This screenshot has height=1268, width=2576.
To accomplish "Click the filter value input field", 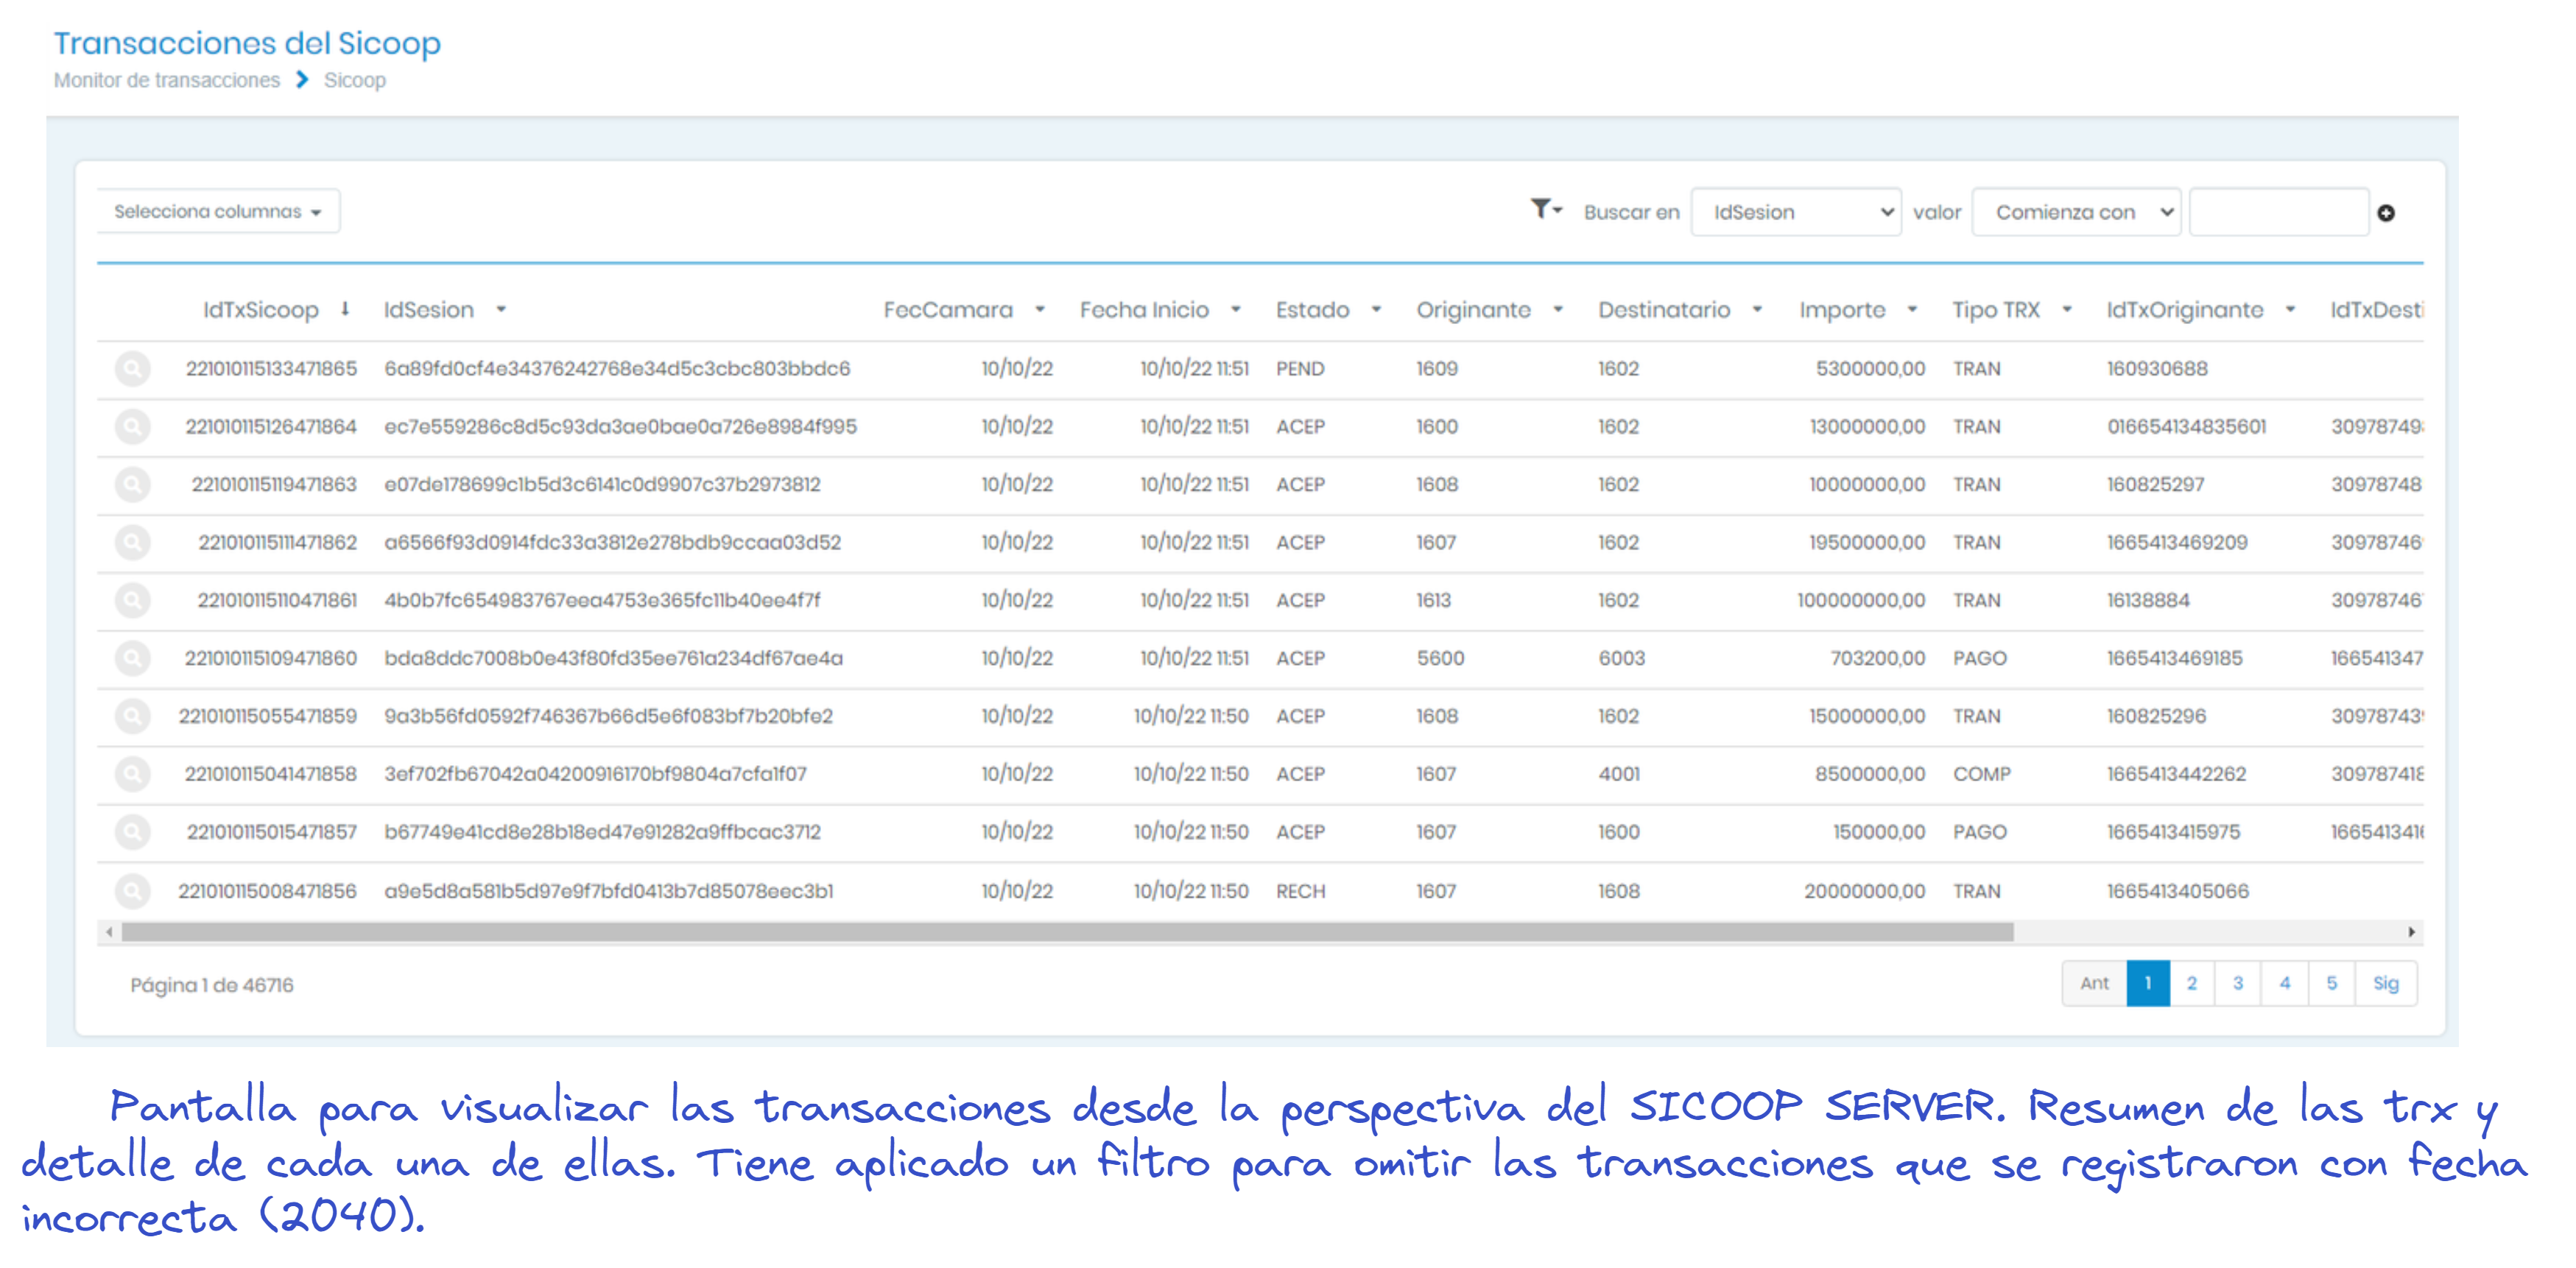I will pyautogui.click(x=2279, y=212).
